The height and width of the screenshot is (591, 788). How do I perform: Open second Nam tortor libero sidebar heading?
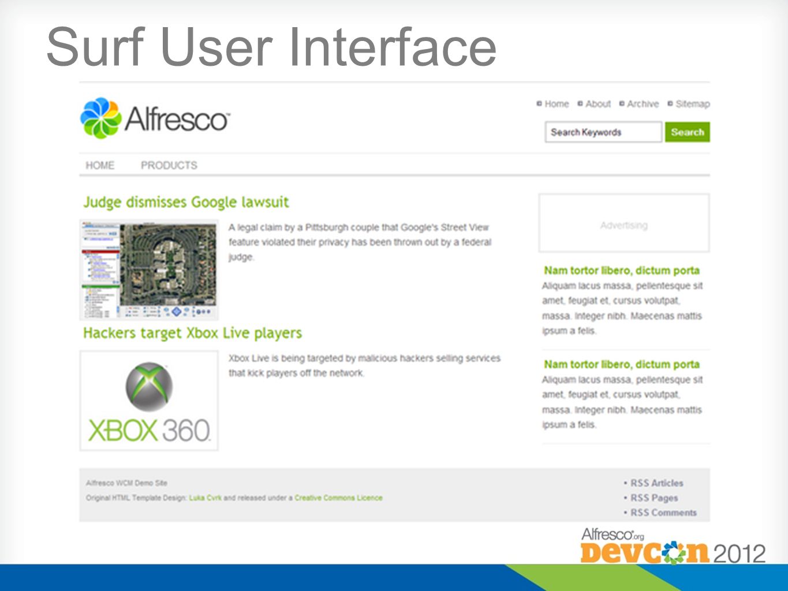pos(622,364)
